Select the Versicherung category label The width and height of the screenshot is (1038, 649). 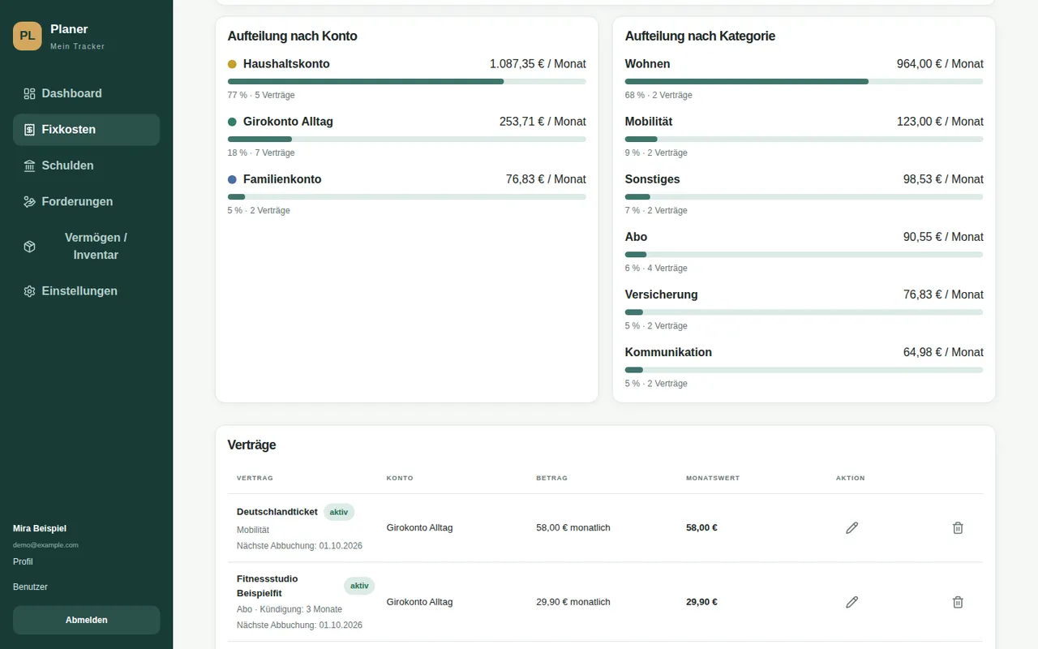point(661,294)
